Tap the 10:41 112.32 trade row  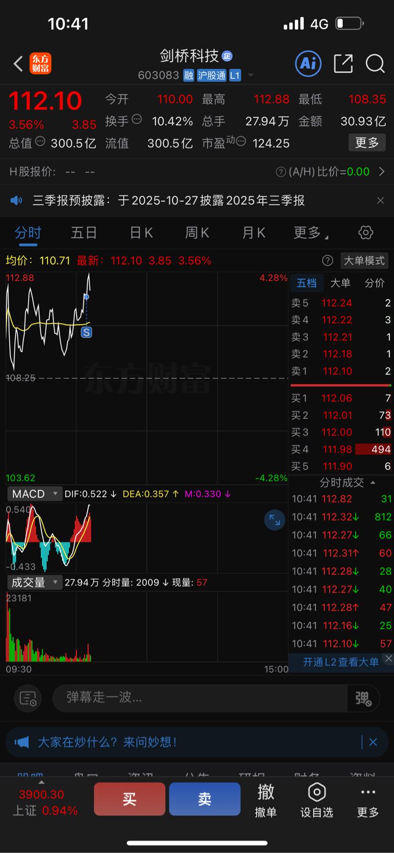click(341, 517)
